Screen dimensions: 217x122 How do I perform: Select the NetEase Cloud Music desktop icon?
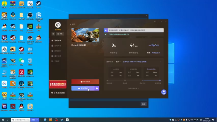21,73
